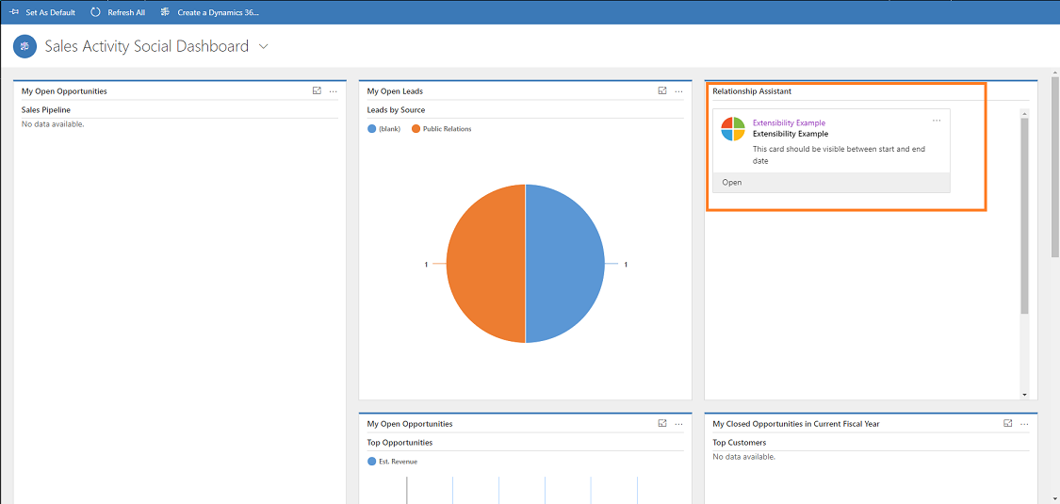
Task: Click the blue slice of the pie chart
Action: point(564,264)
